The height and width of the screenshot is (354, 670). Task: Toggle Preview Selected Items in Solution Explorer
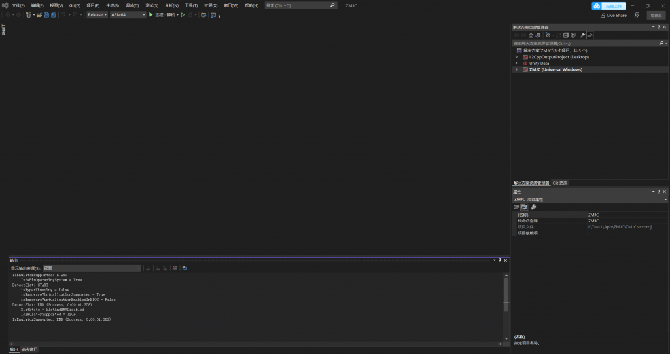pyautogui.click(x=590, y=35)
